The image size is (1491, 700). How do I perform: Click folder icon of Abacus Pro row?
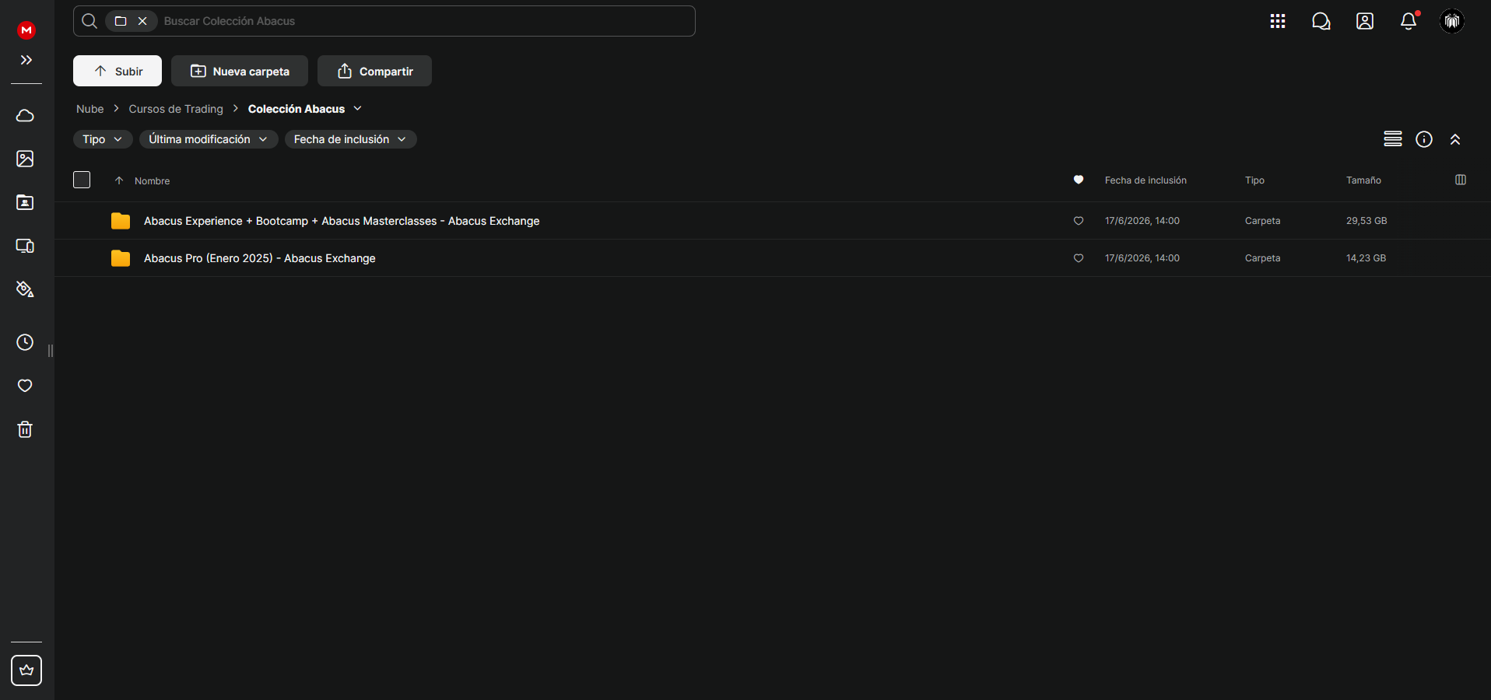(121, 258)
